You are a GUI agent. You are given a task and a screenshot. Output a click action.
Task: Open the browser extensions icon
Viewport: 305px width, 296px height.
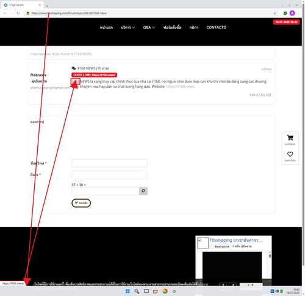click(285, 13)
